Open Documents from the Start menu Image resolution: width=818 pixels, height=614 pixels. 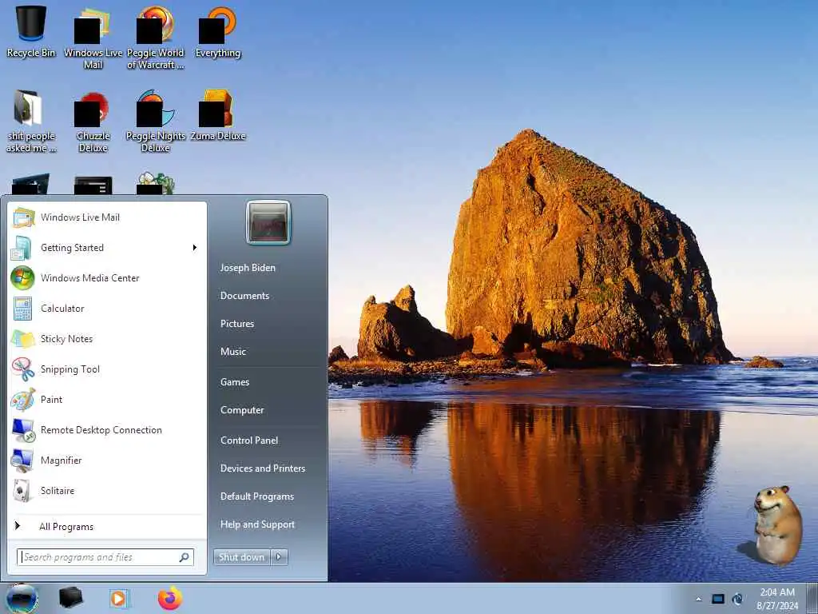(244, 296)
